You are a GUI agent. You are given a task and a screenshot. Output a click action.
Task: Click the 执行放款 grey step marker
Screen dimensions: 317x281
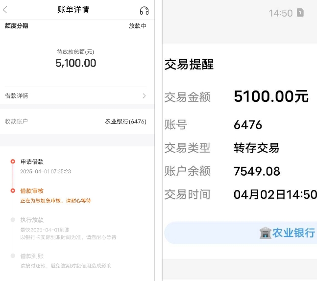pyautogui.click(x=13, y=220)
